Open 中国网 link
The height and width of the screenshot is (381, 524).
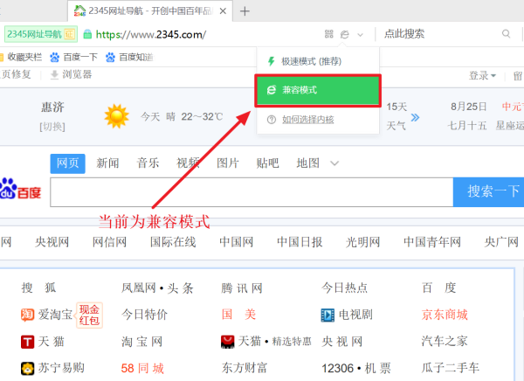(x=237, y=242)
